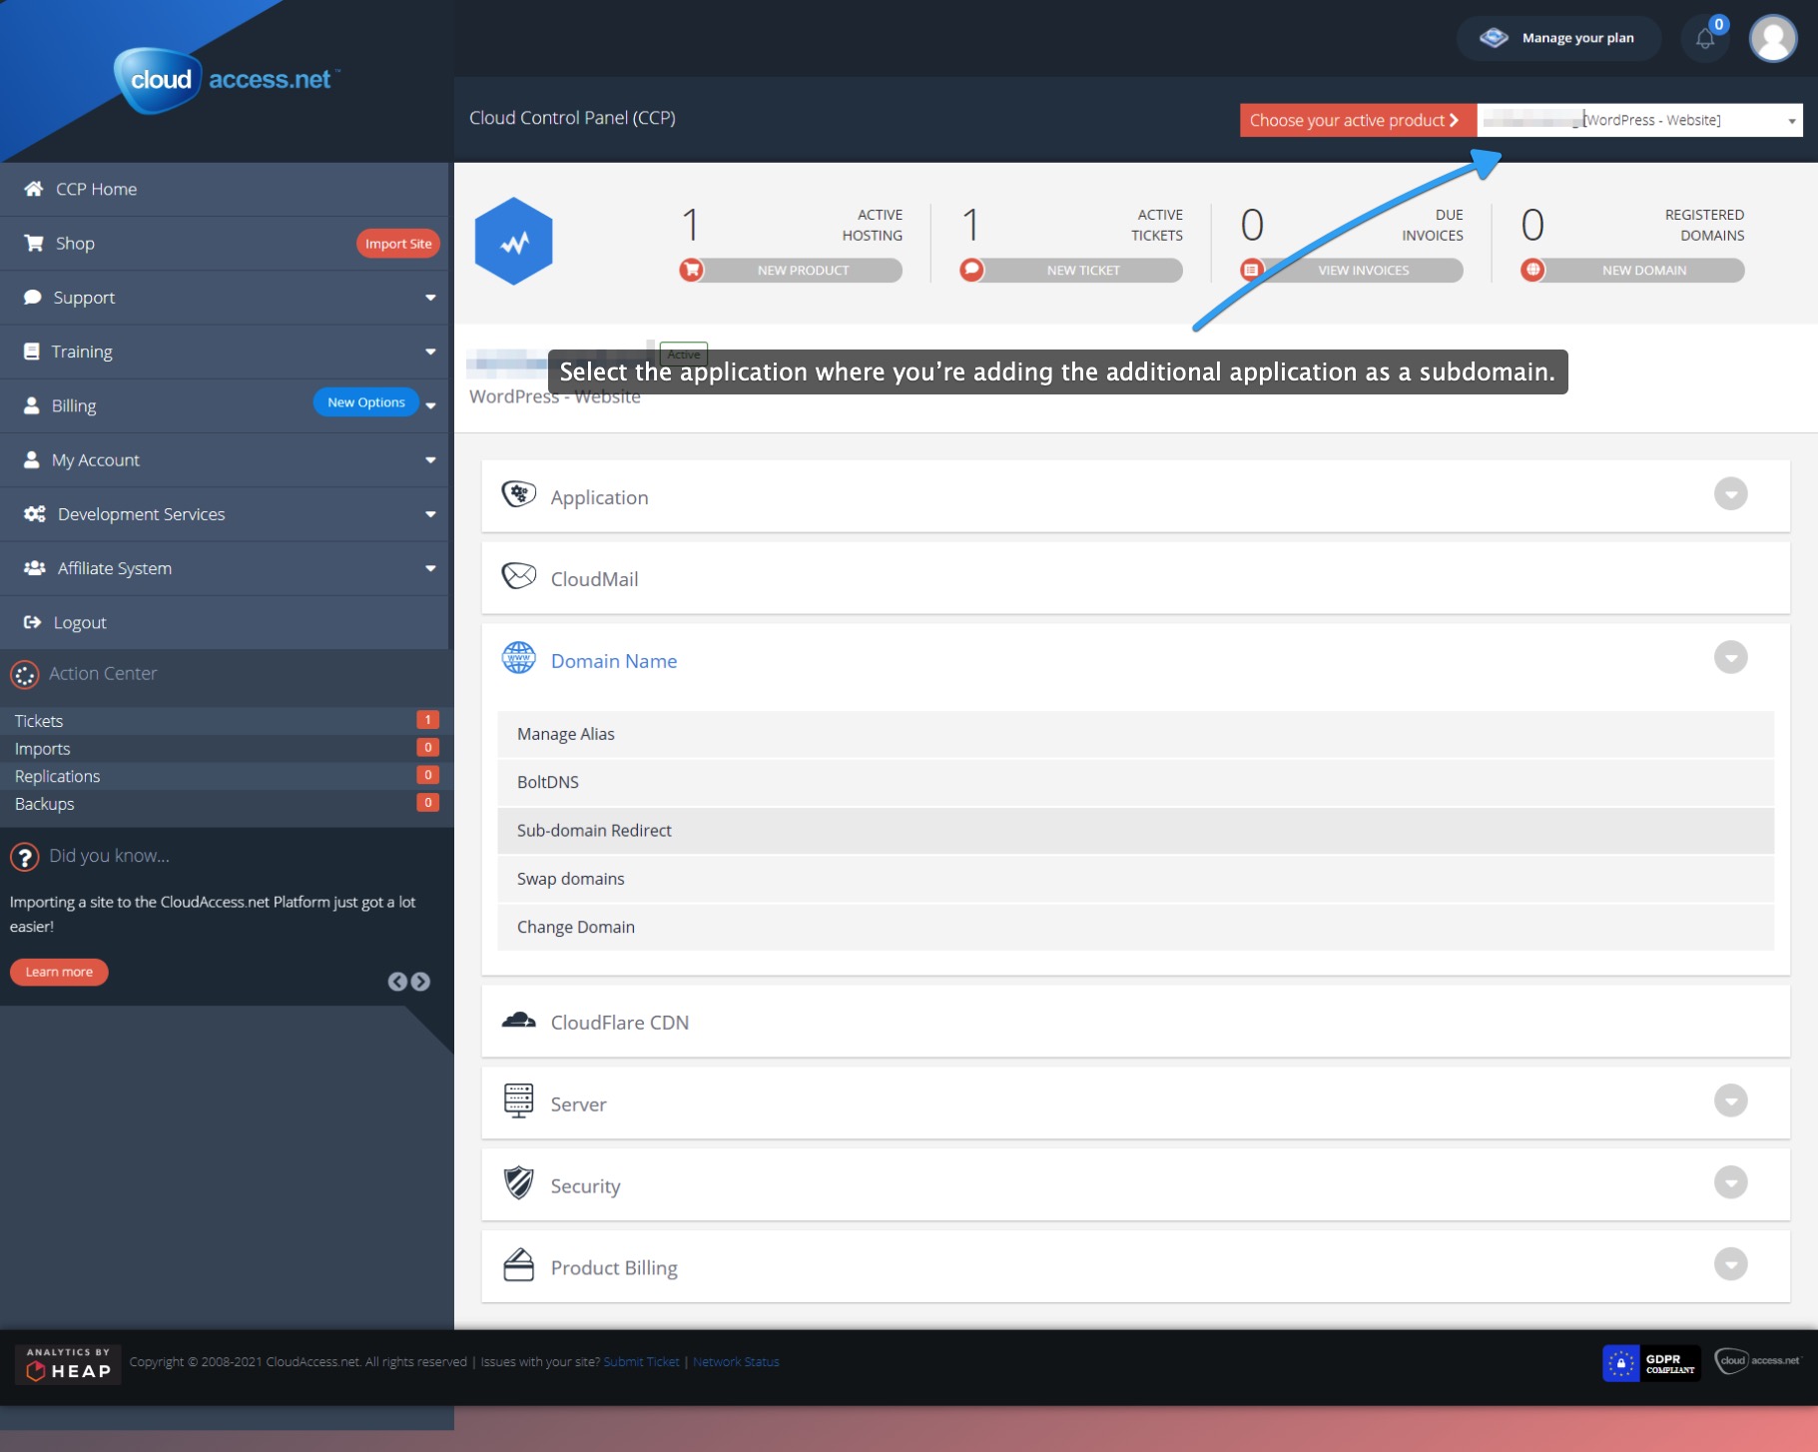Open Imports in Action Center
The width and height of the screenshot is (1818, 1452).
click(227, 749)
